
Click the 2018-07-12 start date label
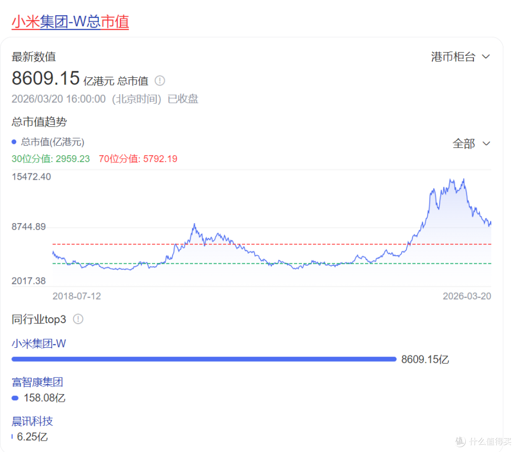(x=76, y=296)
